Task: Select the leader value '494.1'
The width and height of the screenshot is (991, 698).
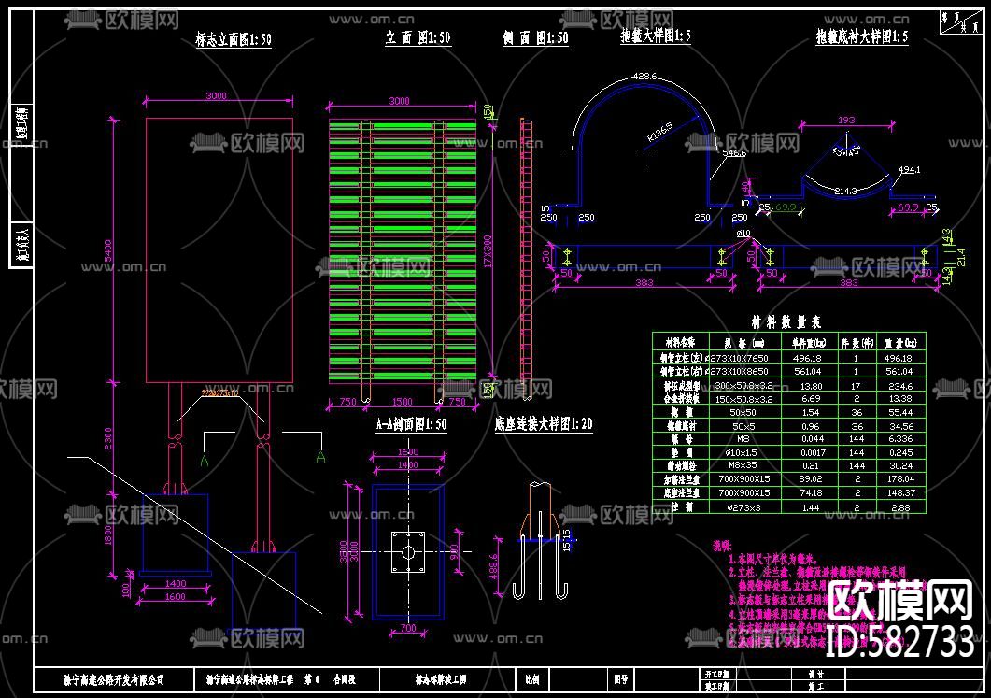Action: (x=909, y=169)
